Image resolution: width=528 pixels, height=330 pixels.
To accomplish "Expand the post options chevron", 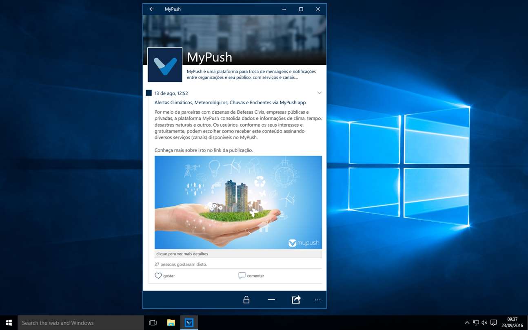I will click(319, 93).
